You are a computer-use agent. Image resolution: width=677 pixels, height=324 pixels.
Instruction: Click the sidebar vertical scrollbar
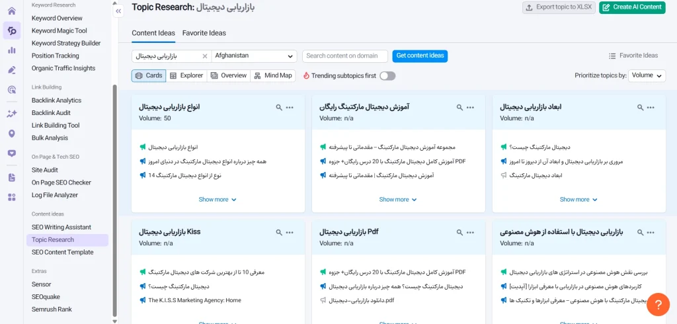114,201
